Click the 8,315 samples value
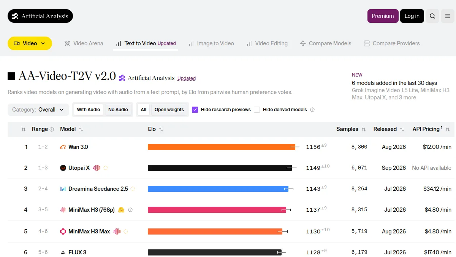The image size is (456, 257). point(359,210)
